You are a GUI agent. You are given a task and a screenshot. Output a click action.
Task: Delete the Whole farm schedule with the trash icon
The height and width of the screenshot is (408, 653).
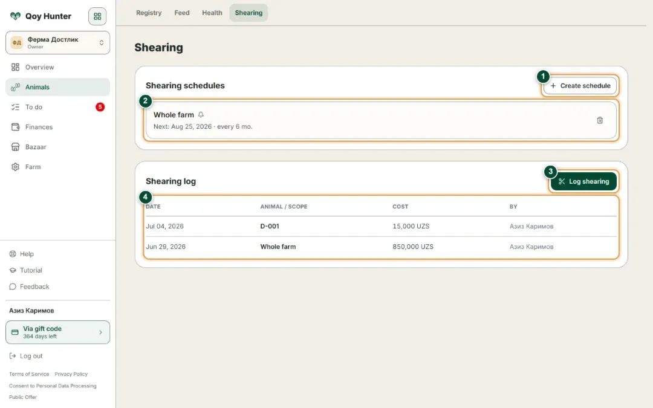[600, 120]
